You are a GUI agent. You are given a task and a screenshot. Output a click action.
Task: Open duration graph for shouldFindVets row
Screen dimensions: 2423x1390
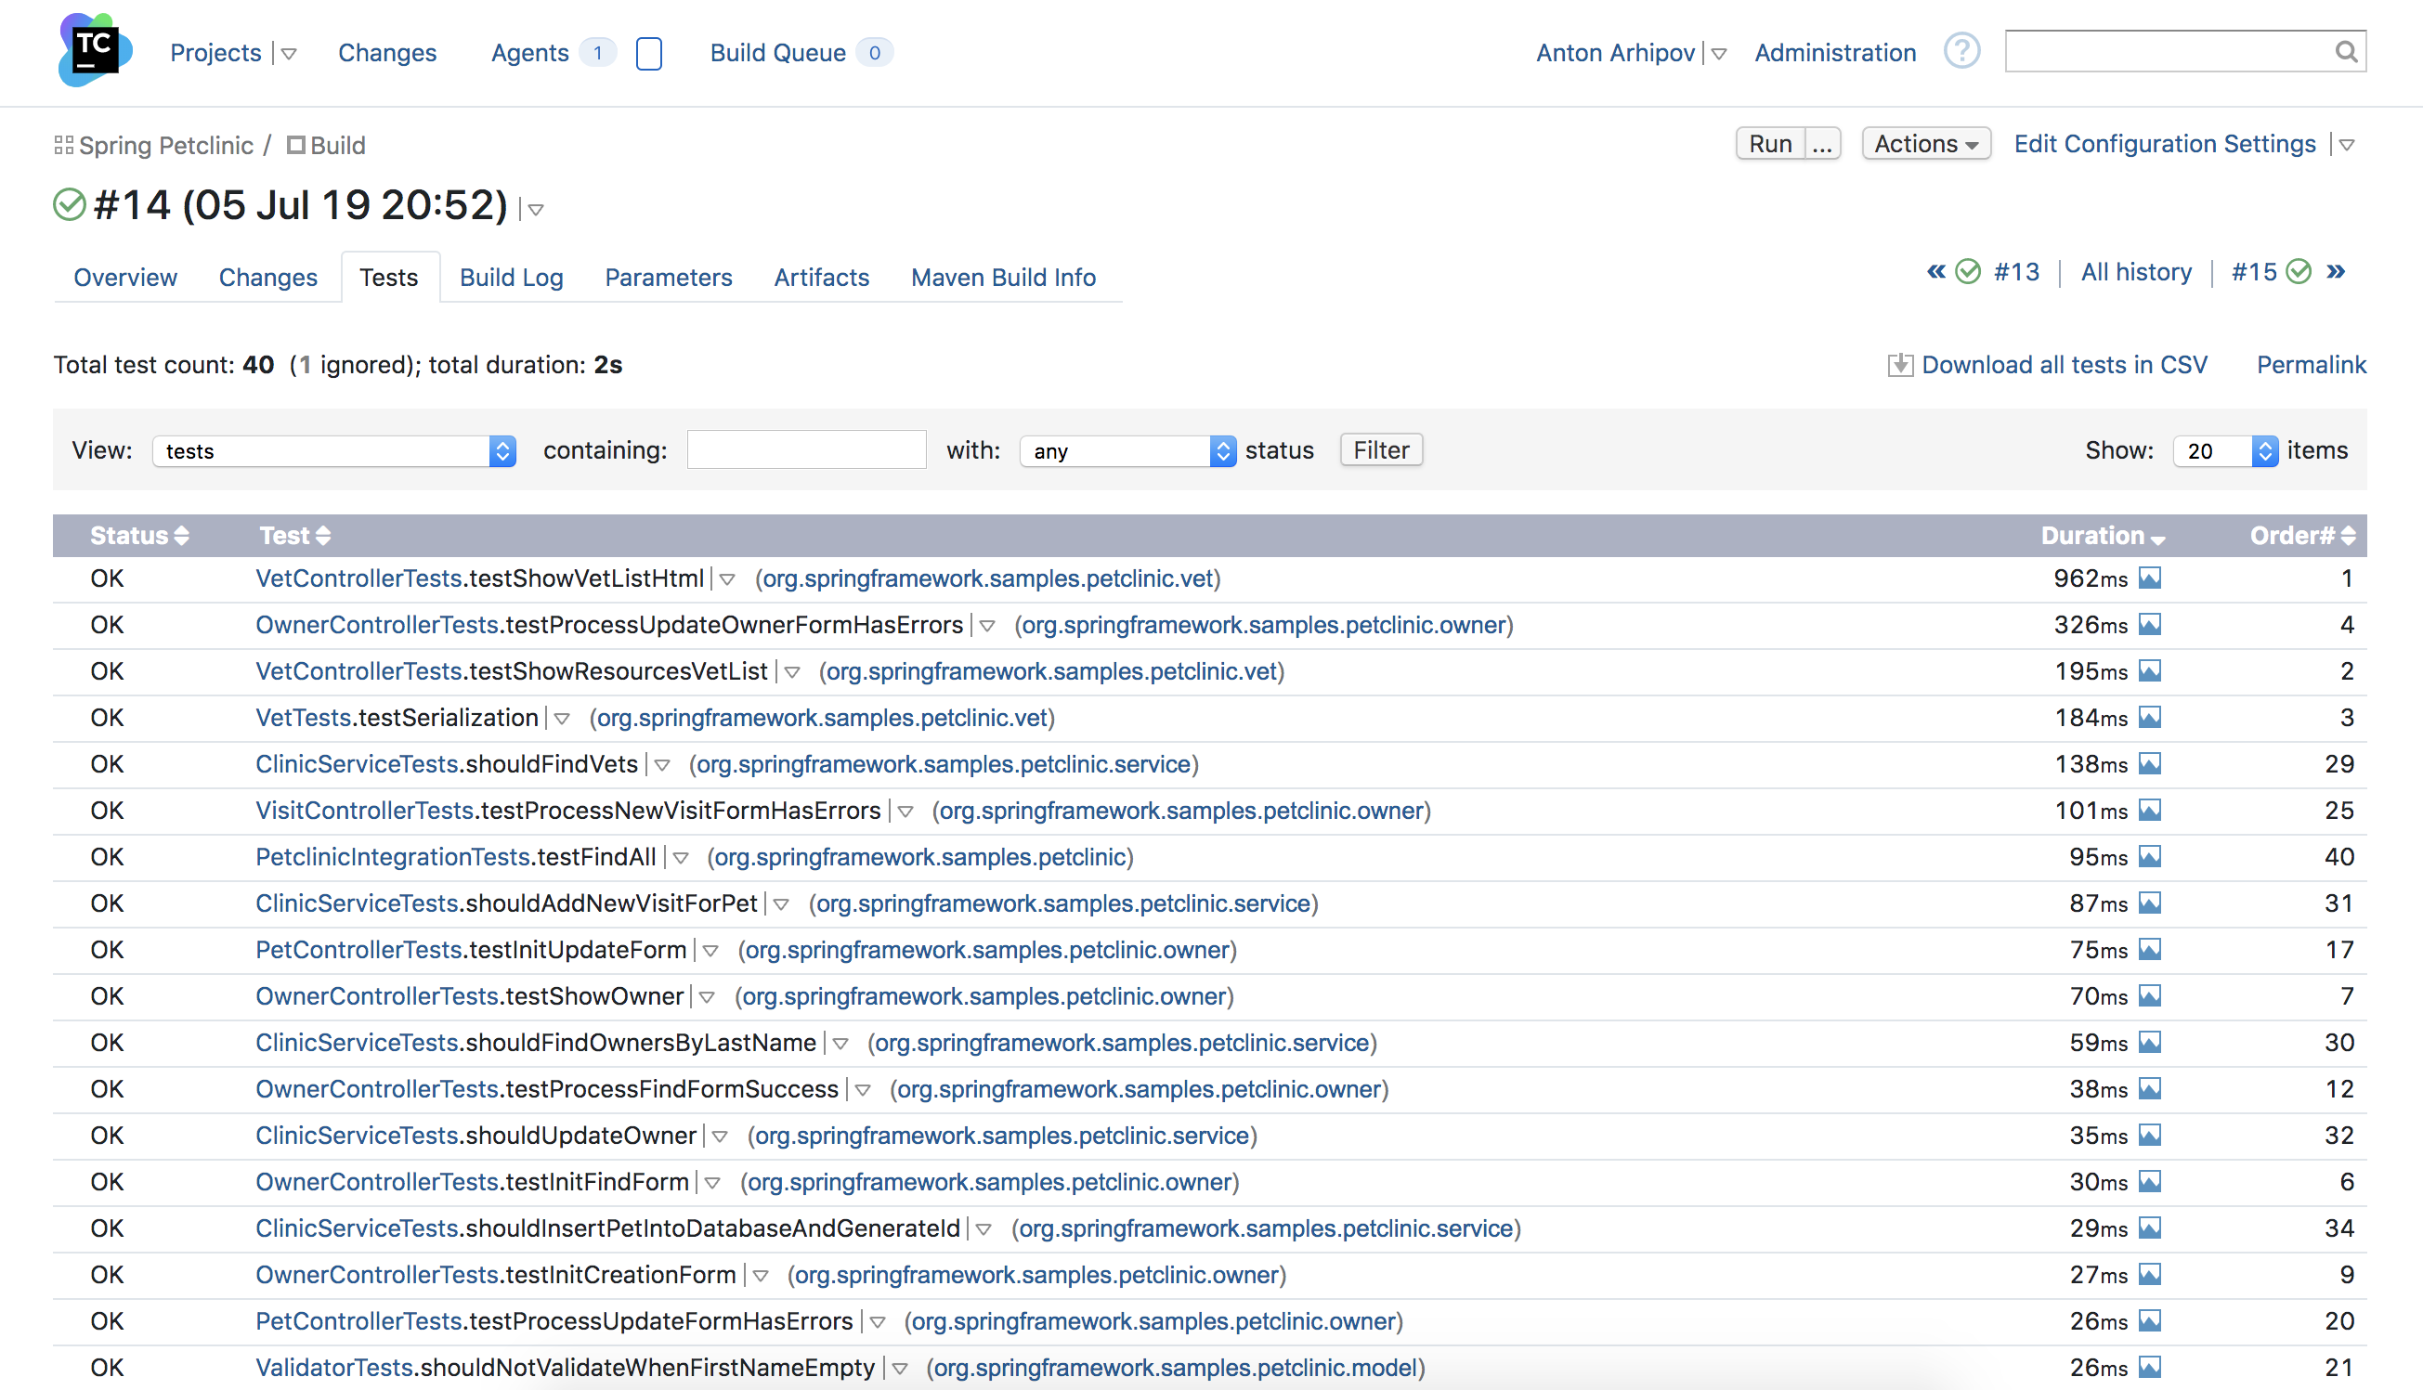click(x=2149, y=765)
